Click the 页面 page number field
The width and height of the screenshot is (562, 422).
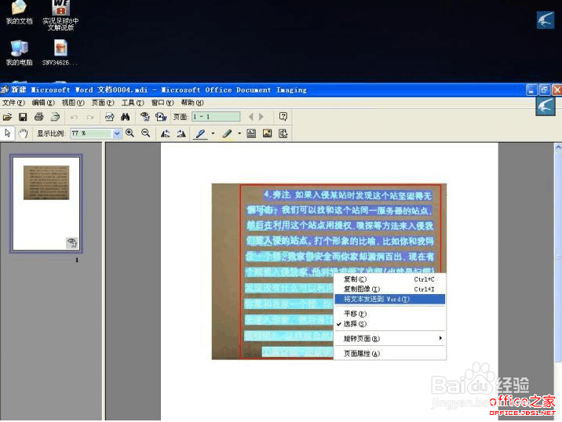tap(216, 117)
